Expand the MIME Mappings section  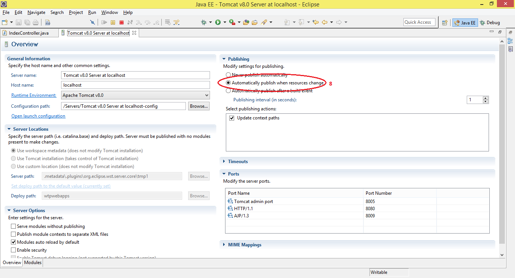pos(225,244)
